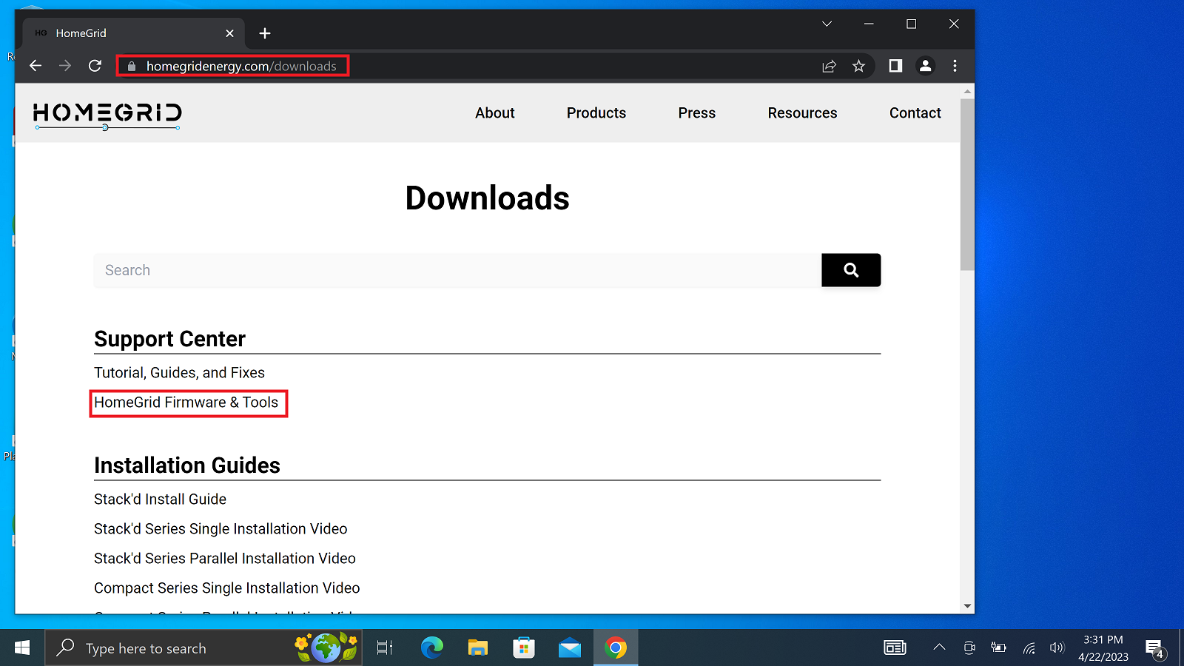Launch Microsoft Edge from taskbar

432,648
